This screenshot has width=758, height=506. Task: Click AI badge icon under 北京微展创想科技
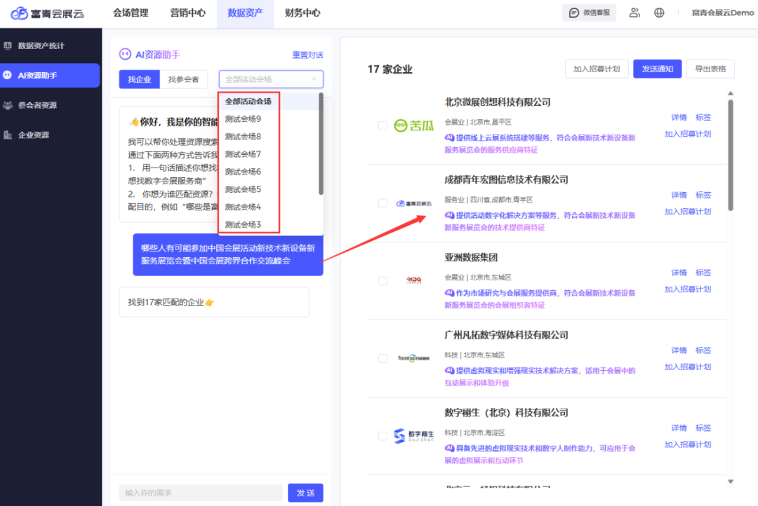(450, 137)
